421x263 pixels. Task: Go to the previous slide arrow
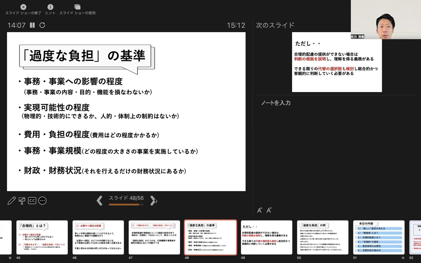coord(99,201)
